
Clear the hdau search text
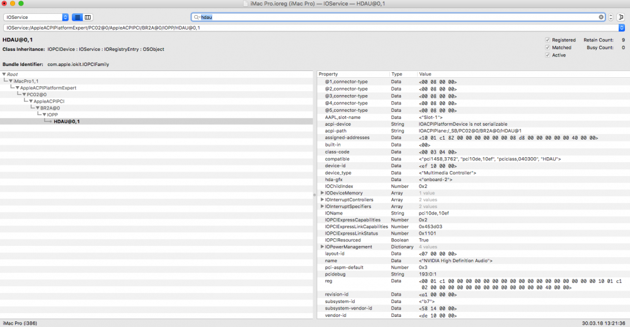tap(601, 17)
